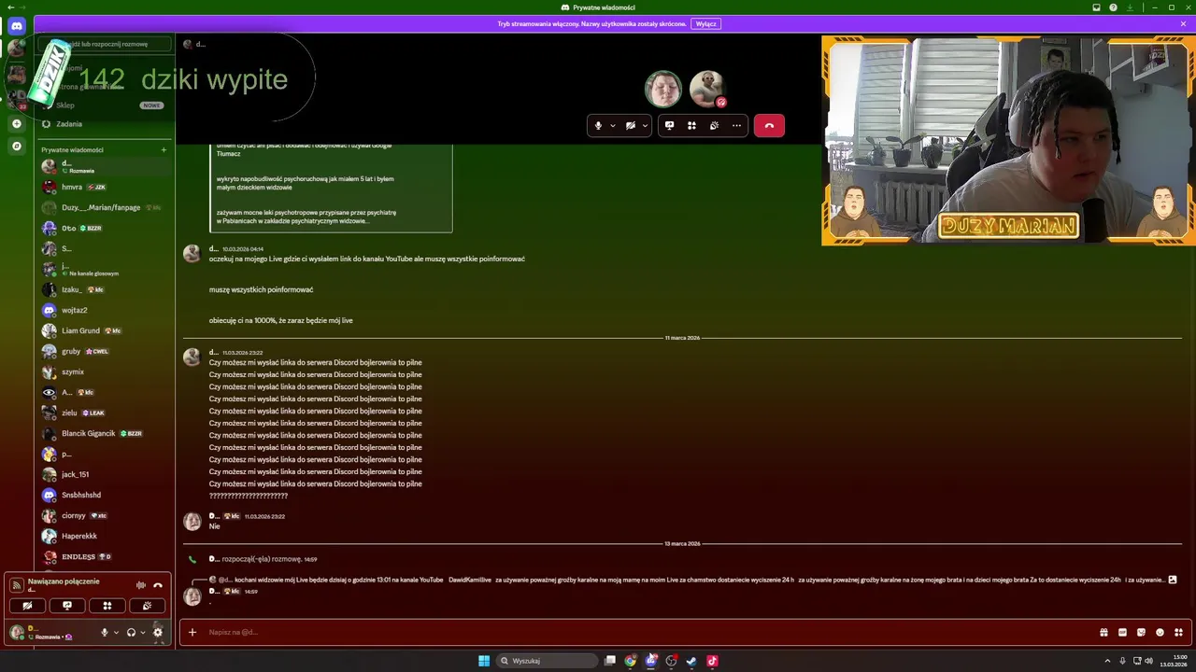Expand output device options in user panel
Viewport: 1196px width, 672px height.
coord(142,632)
